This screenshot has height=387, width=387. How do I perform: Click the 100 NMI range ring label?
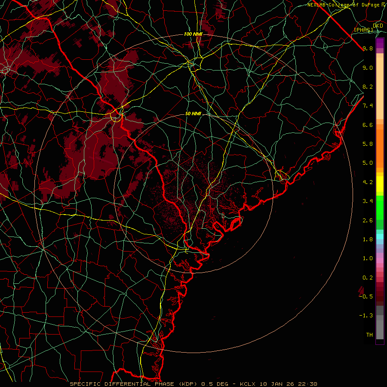click(193, 34)
